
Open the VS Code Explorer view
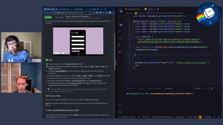click(x=120, y=10)
